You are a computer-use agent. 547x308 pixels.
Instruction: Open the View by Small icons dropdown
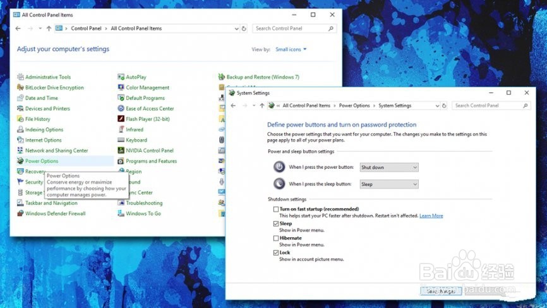click(291, 49)
